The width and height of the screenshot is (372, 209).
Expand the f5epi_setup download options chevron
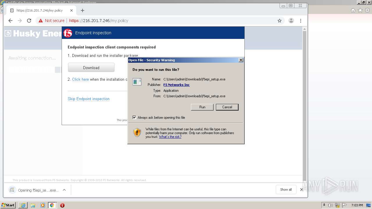(64, 190)
